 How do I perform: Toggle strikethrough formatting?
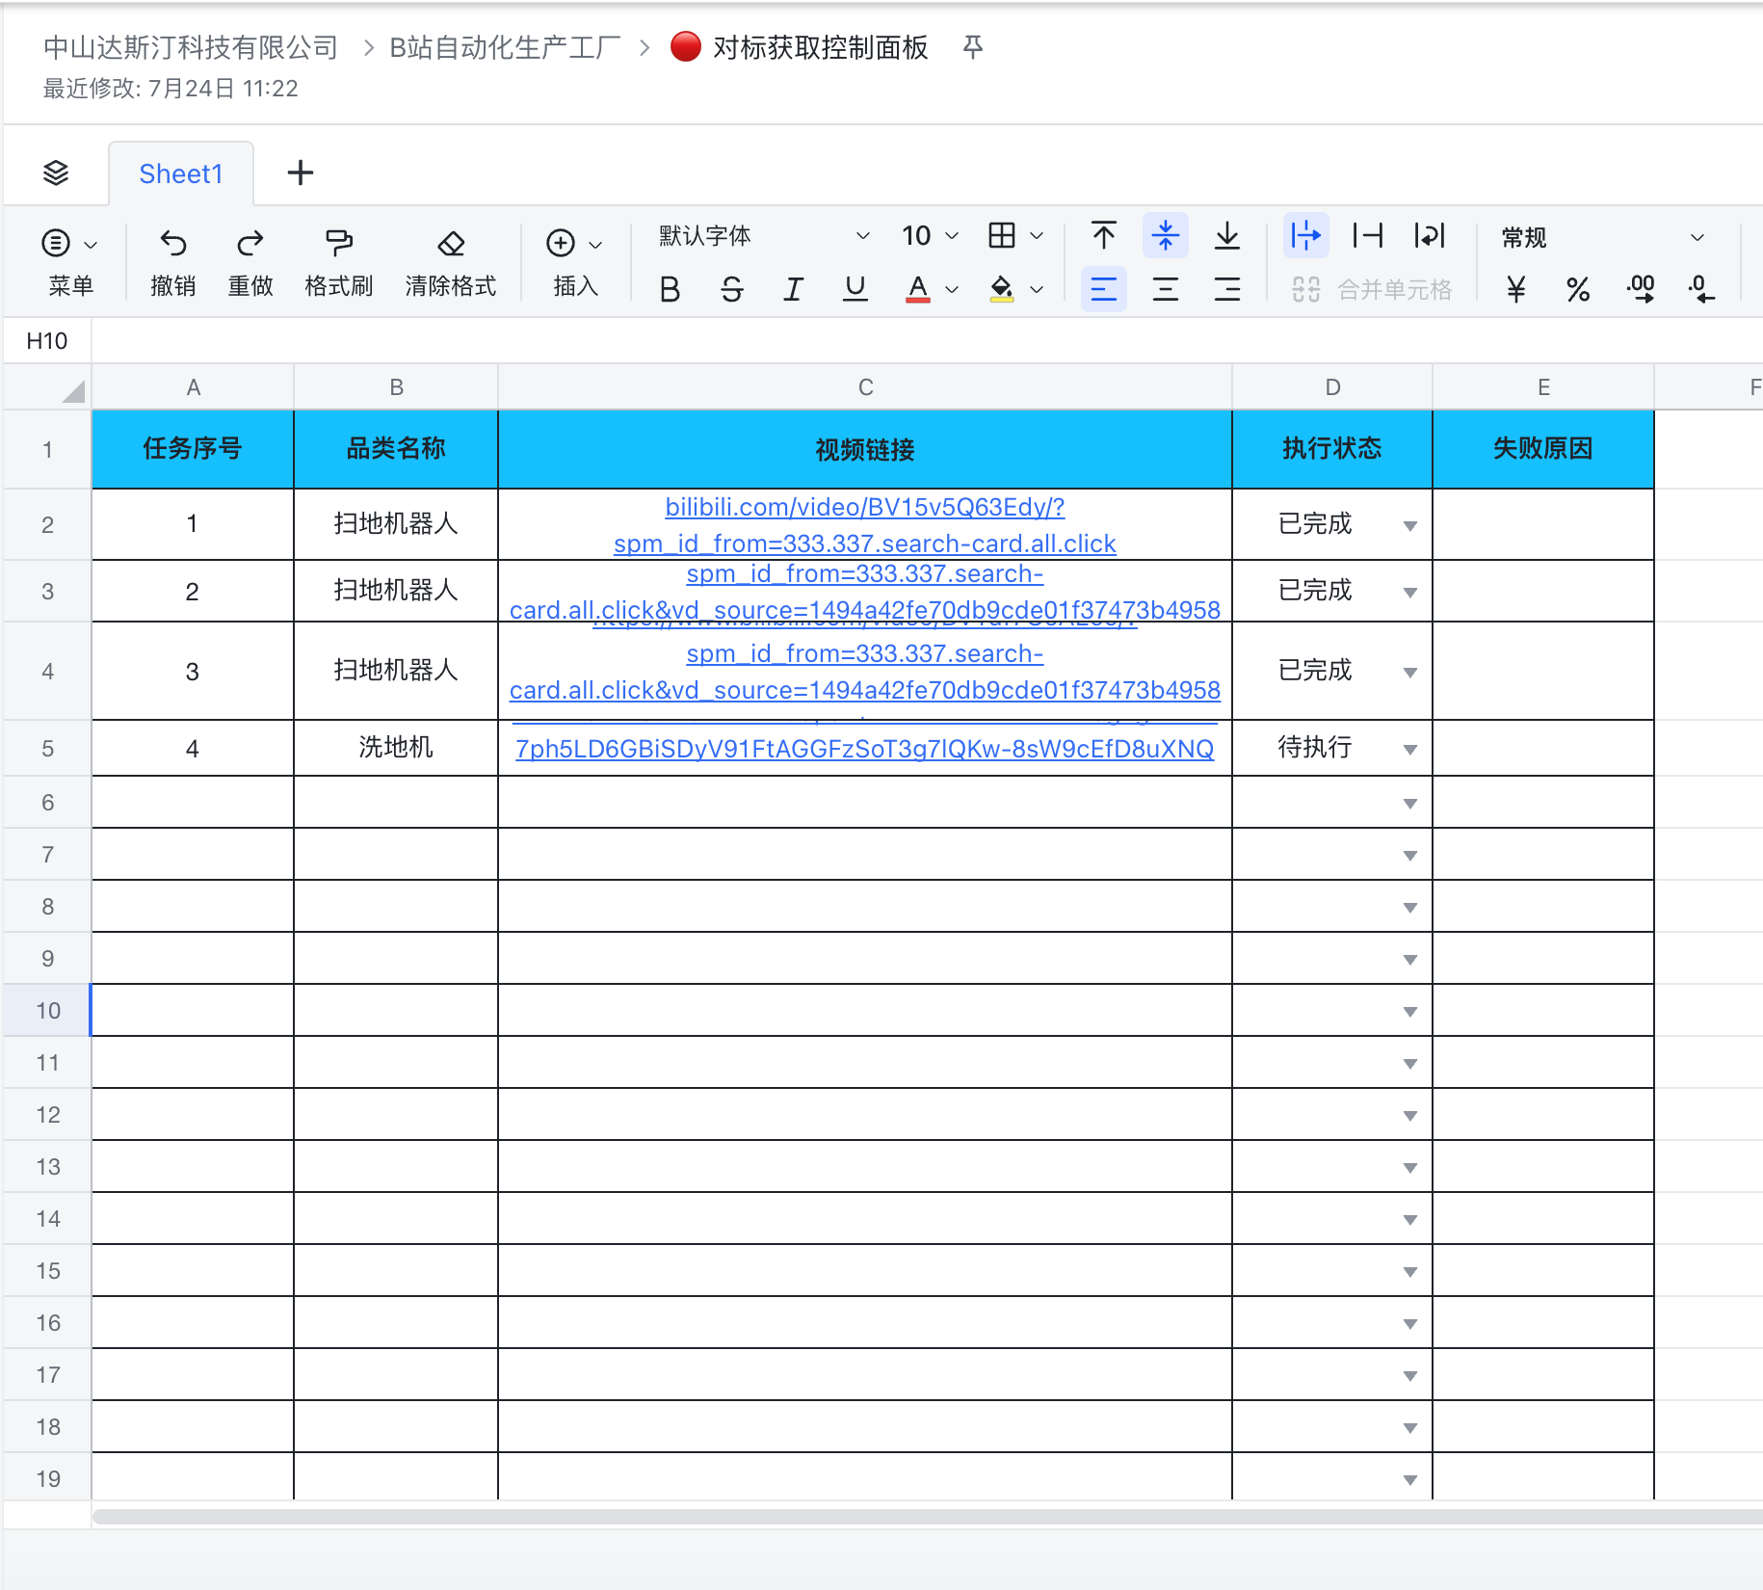pos(732,289)
